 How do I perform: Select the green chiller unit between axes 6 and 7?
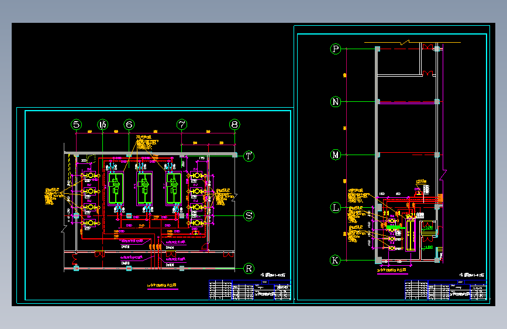click(x=144, y=189)
